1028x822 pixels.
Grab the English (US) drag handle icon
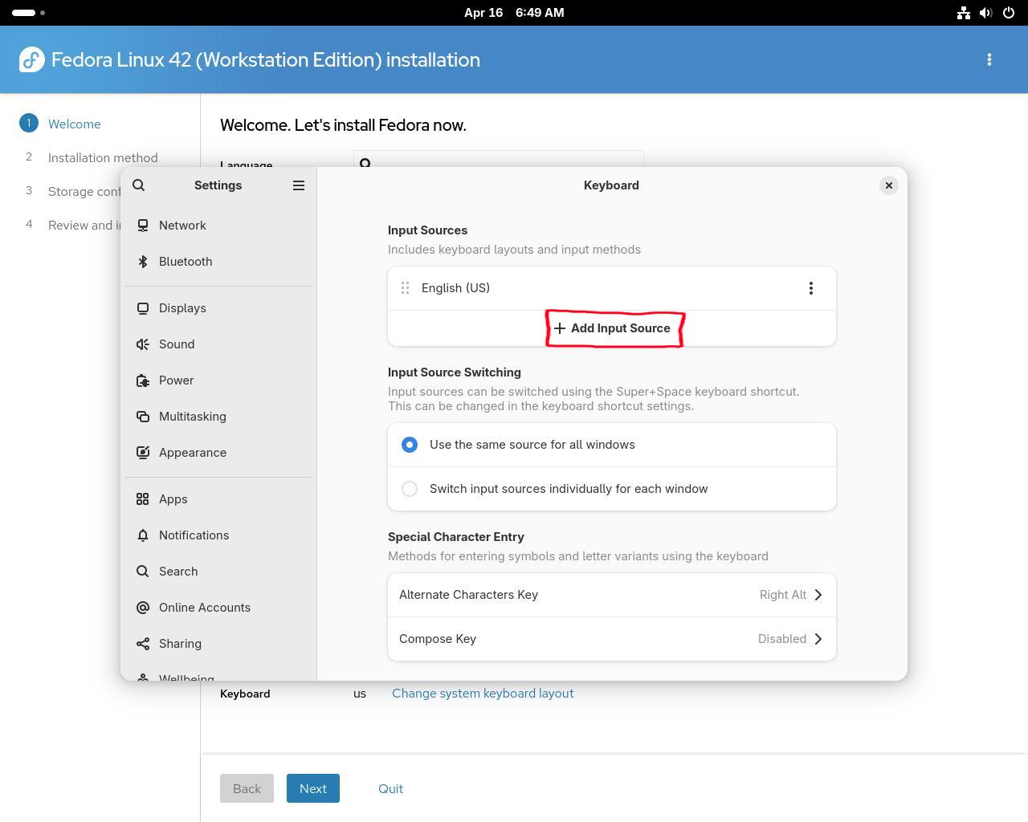[x=406, y=288]
